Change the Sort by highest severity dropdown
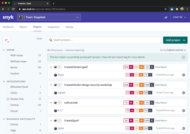Image resolution: width=190 pixels, height=134 pixels. (x=173, y=50)
